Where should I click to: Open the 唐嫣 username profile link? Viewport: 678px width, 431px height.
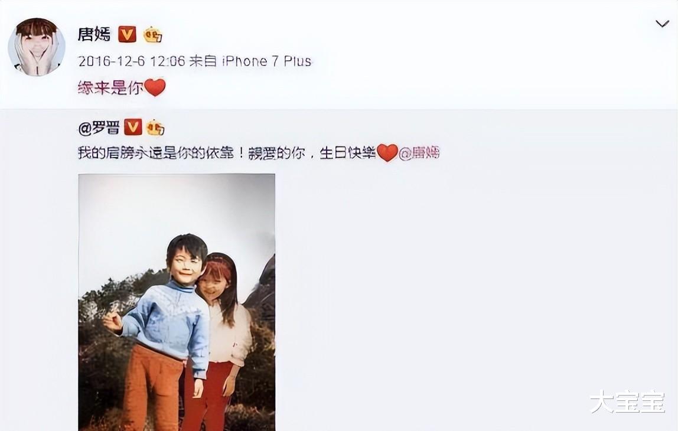94,34
